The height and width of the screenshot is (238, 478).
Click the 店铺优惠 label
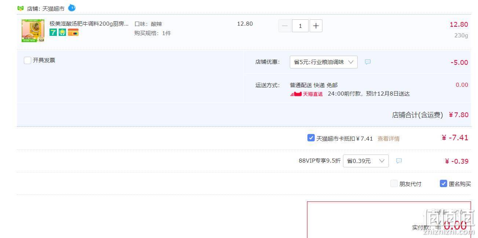click(267, 62)
